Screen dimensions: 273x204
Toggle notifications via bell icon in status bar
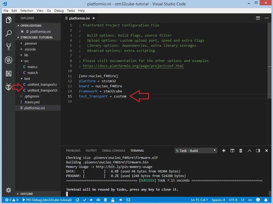tap(266, 200)
